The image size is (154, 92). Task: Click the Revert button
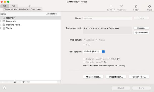121,88
